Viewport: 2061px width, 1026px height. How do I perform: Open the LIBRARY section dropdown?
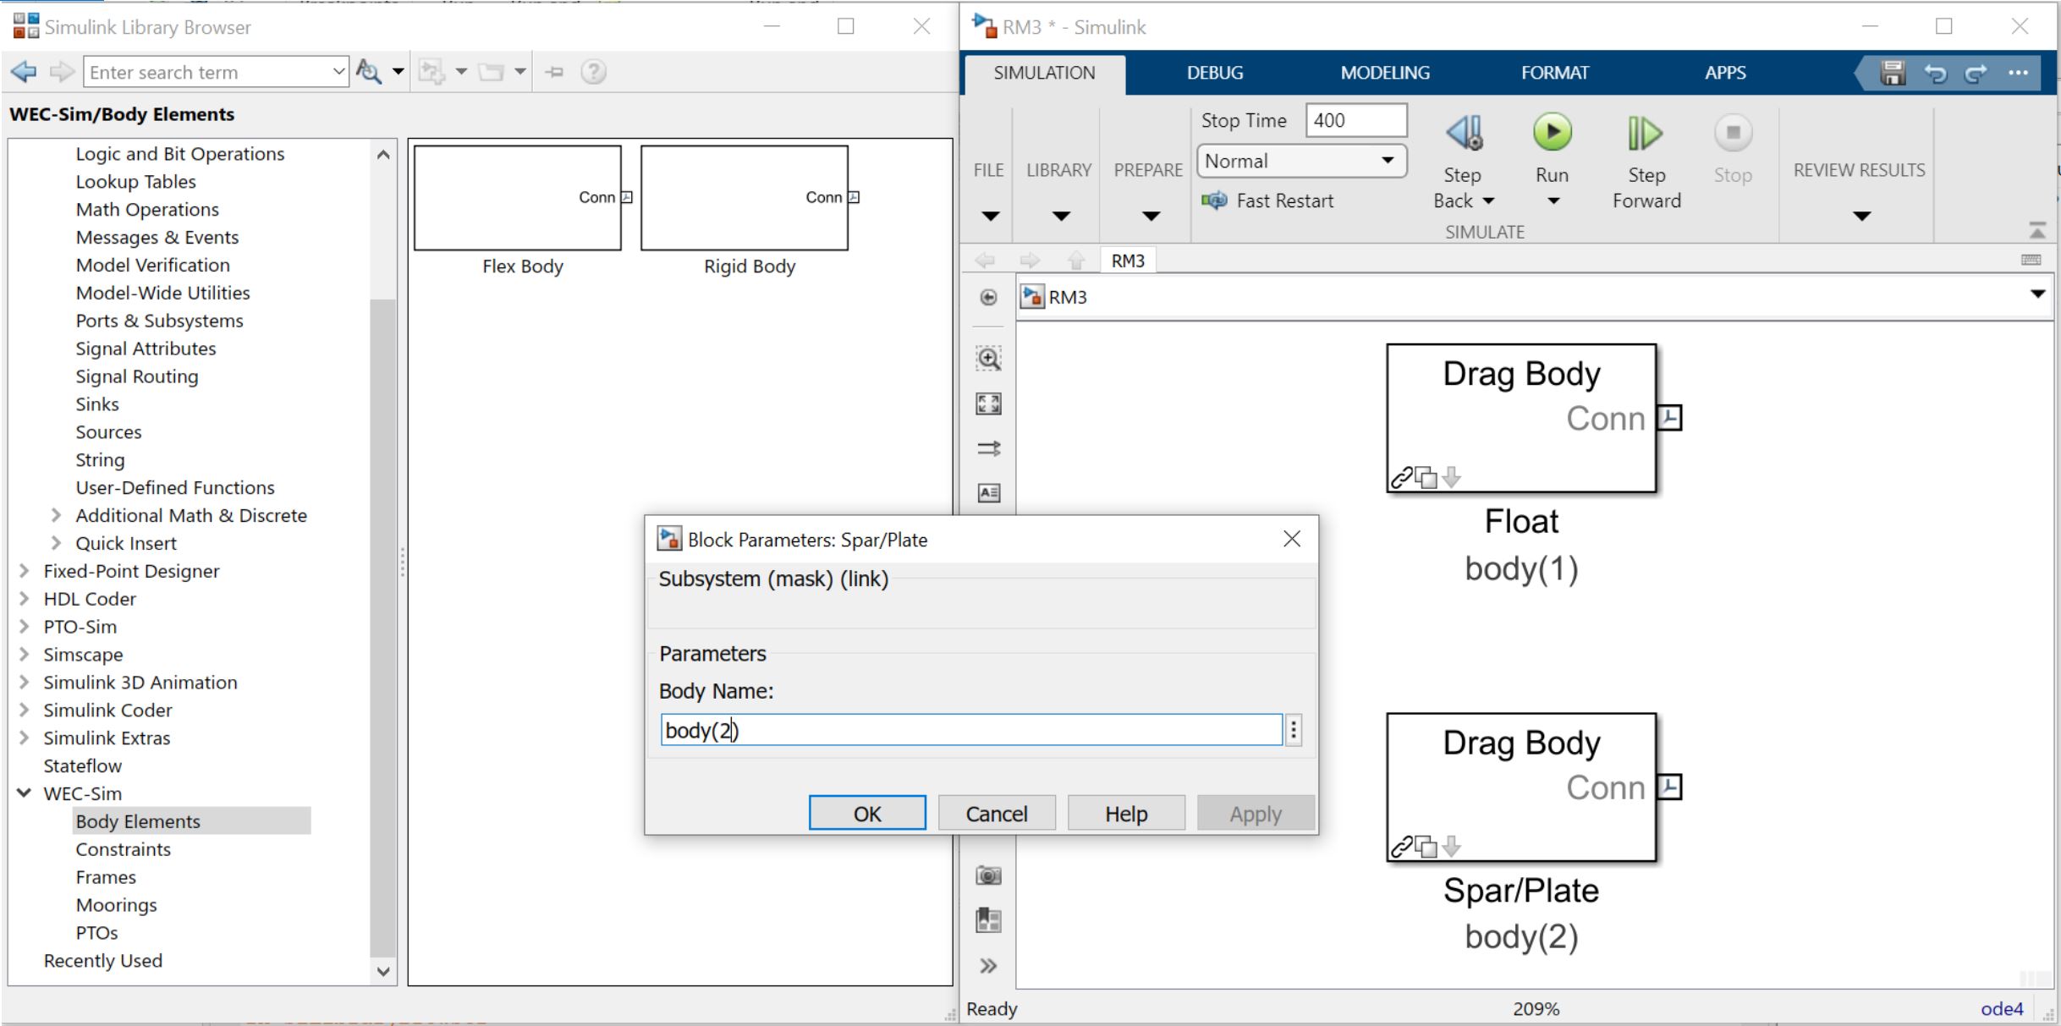1060,216
